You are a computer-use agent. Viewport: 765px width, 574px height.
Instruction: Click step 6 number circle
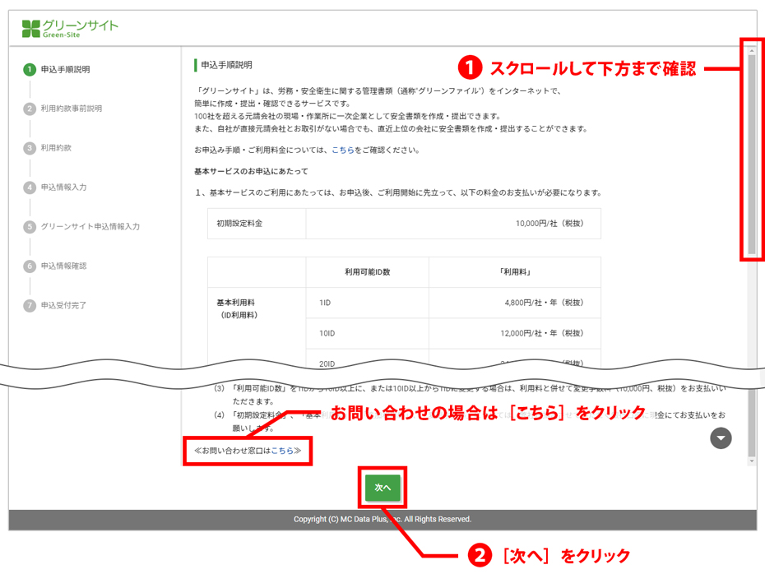[x=30, y=266]
